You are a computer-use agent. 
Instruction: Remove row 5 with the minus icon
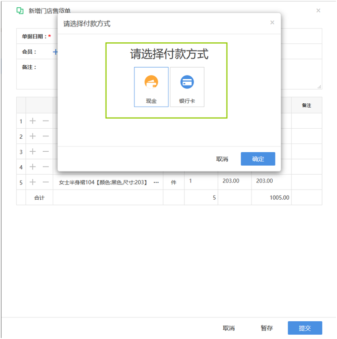[x=46, y=182]
